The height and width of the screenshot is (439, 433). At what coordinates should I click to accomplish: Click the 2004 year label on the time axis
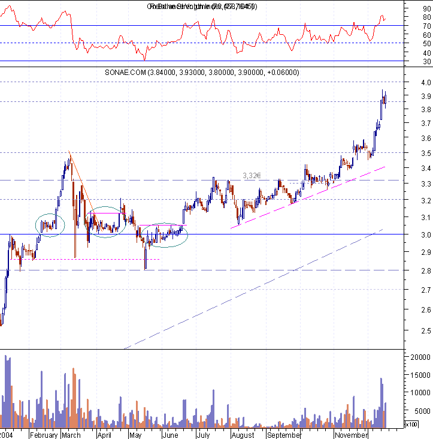pyautogui.click(x=6, y=435)
